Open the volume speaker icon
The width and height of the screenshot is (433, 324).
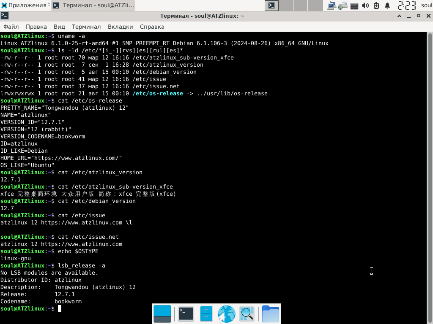(365, 5)
